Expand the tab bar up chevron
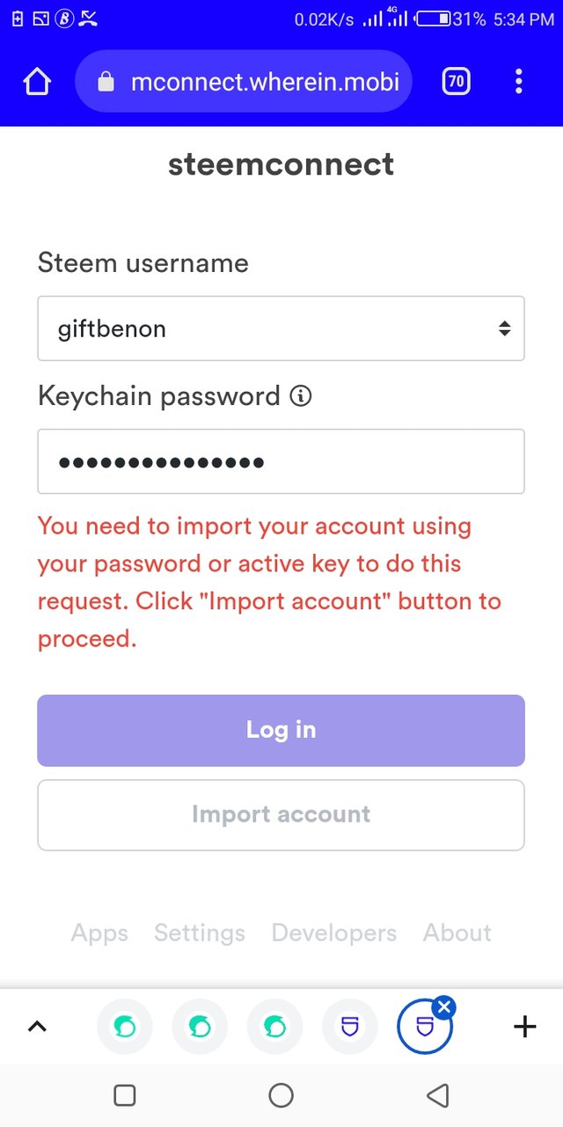 pos(37,1027)
